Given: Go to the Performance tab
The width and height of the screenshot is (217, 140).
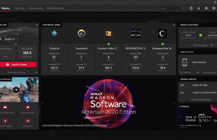Looking at the screenshot, I should click(56, 8).
